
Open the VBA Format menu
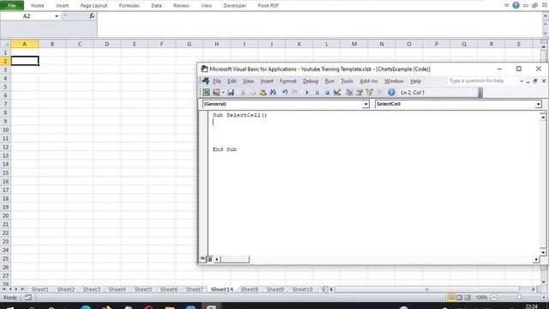(x=288, y=81)
